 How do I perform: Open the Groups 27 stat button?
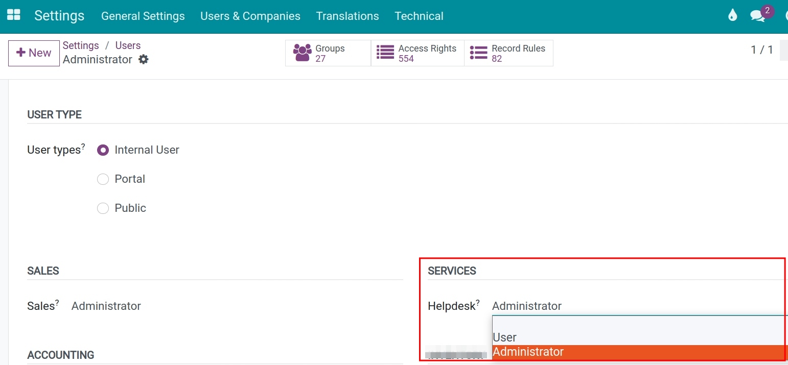tap(328, 53)
